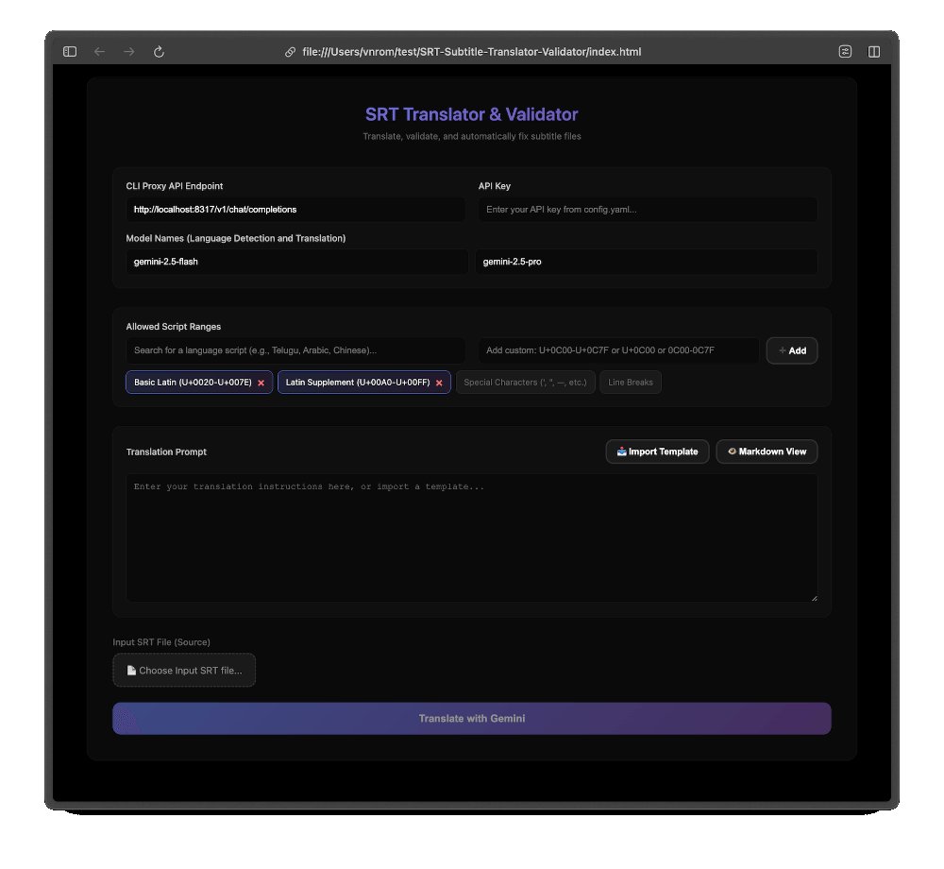The width and height of the screenshot is (944, 869).
Task: Click the SRT Translator & Validator heading
Action: pos(471,114)
